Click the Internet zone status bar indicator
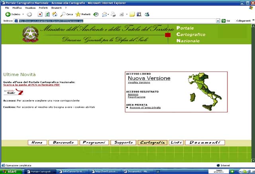Viewport: 255px width, 174px height. (224, 165)
